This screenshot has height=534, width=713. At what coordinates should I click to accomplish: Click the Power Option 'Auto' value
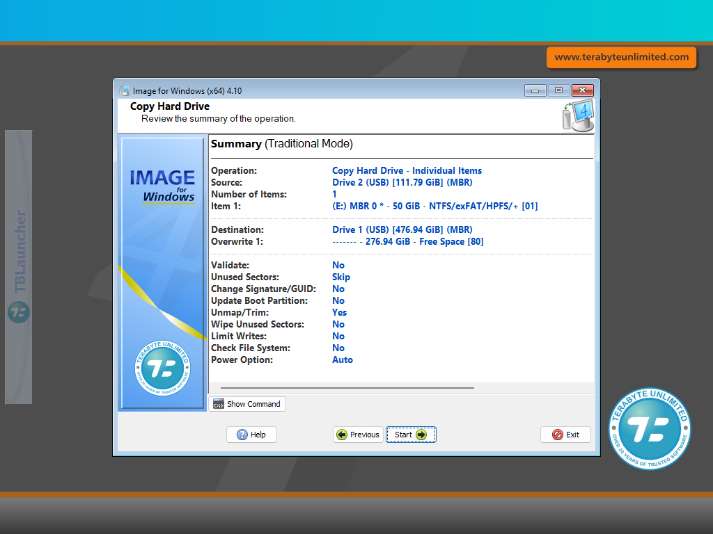[343, 359]
